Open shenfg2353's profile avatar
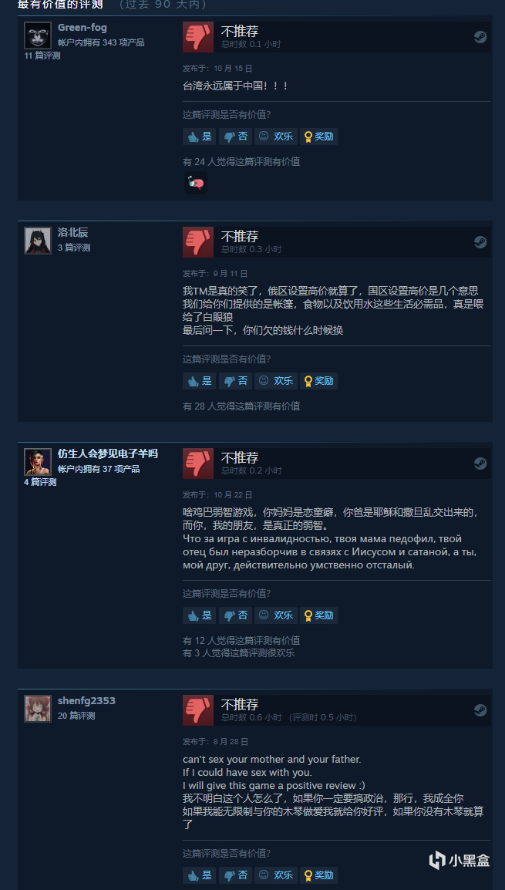505x890 pixels. (x=38, y=708)
